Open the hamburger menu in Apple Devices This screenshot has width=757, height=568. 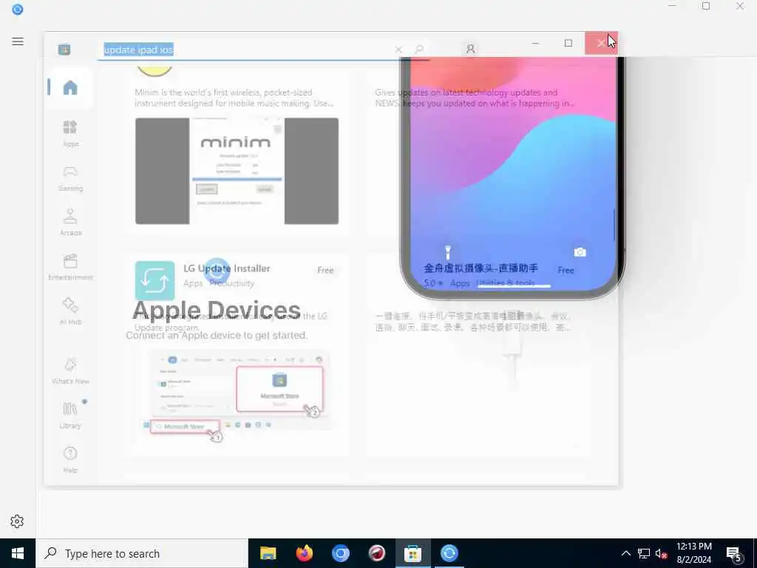(x=18, y=41)
